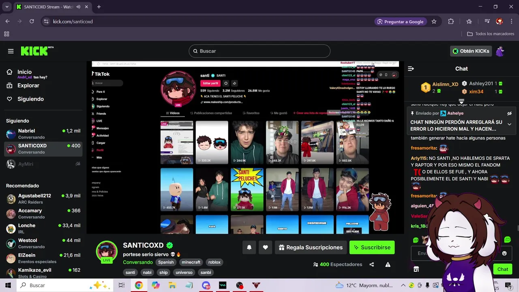Click the username Arly115 in chat
Image resolution: width=519 pixels, height=292 pixels.
(418, 158)
